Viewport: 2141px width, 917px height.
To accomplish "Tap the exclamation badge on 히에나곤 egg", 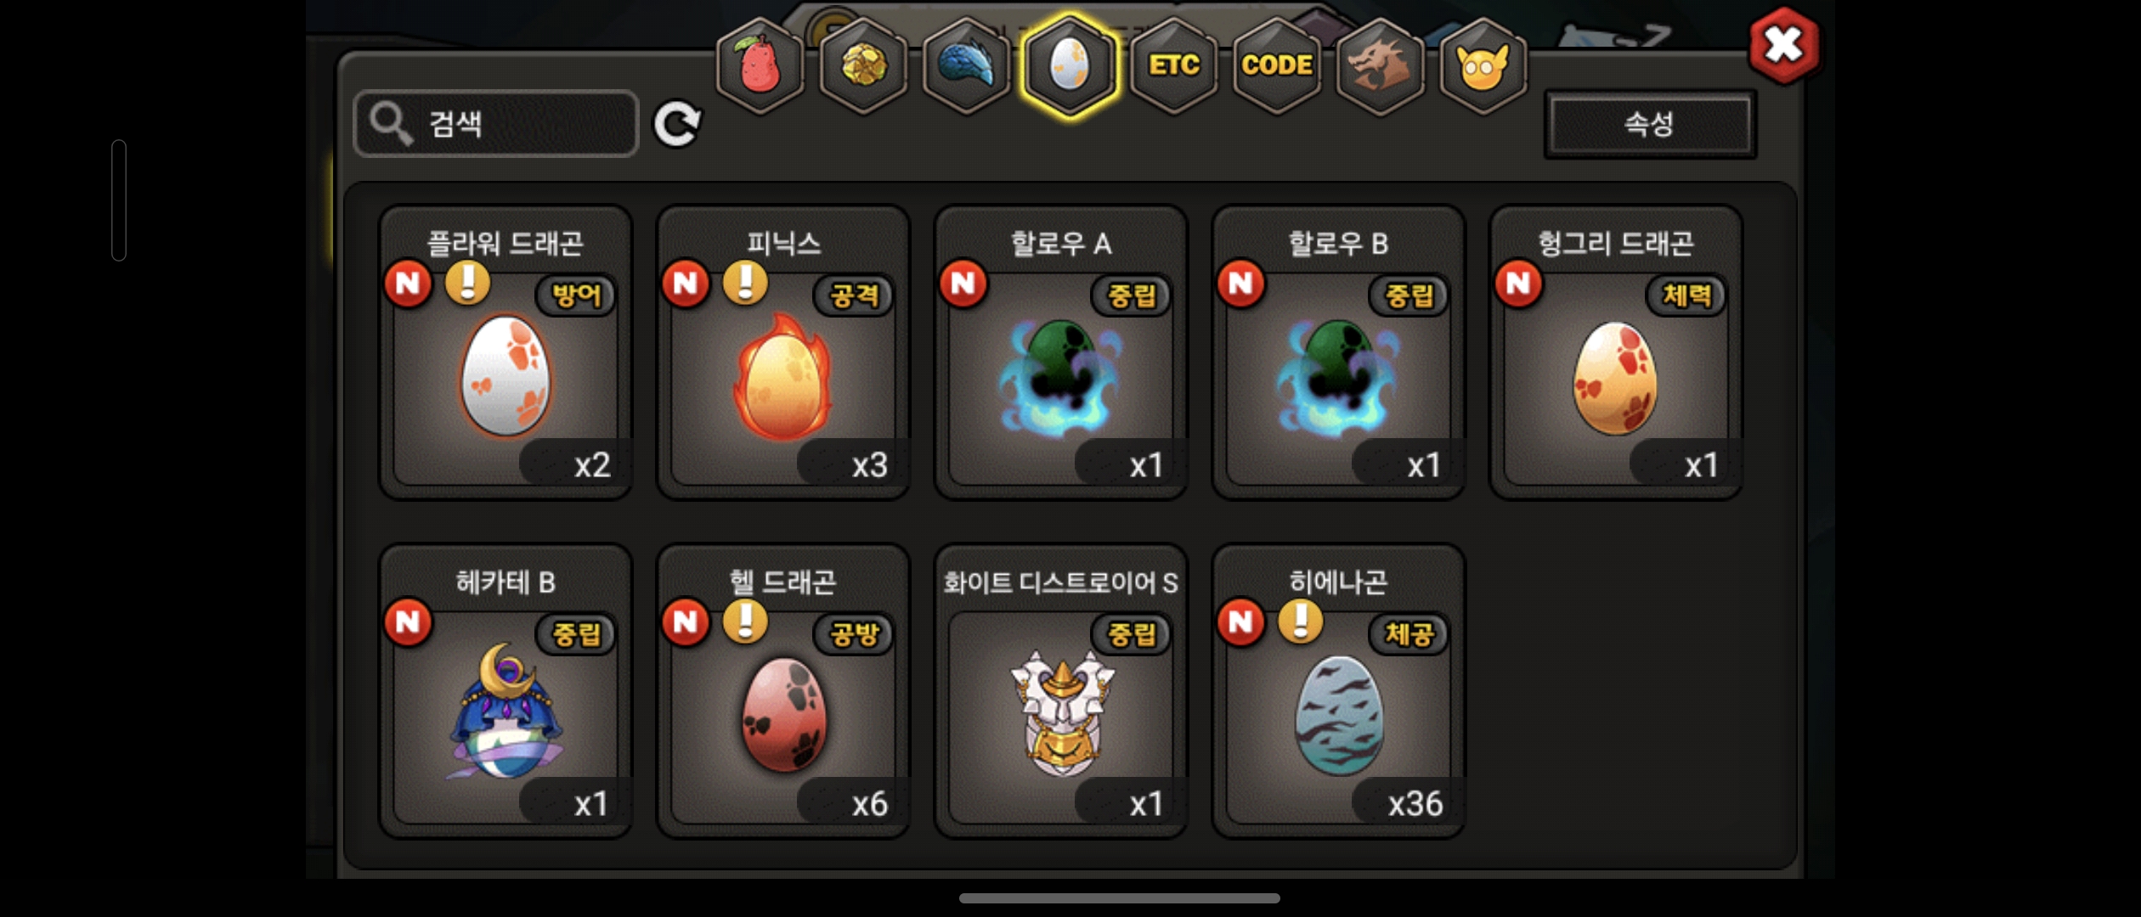I will [x=1301, y=622].
